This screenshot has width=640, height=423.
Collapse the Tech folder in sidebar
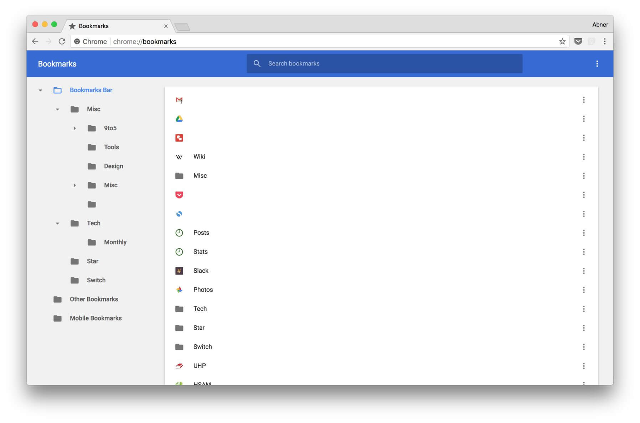(57, 224)
